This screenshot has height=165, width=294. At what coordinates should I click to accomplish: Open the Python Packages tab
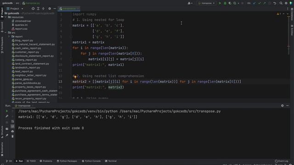67,161
